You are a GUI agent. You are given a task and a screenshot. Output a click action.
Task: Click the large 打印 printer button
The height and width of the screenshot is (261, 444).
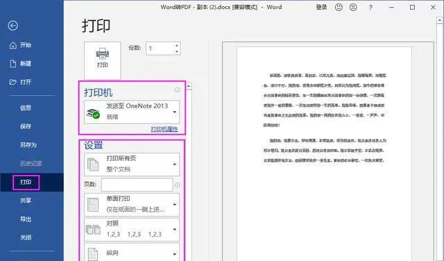pos(103,60)
